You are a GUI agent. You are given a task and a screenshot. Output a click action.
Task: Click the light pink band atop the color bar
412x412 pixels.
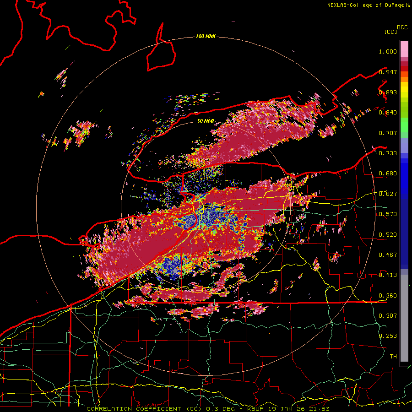[404, 49]
